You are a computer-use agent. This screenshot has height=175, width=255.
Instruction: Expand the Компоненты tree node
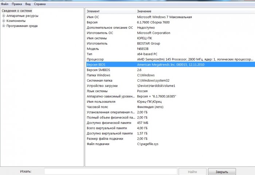click(3, 21)
